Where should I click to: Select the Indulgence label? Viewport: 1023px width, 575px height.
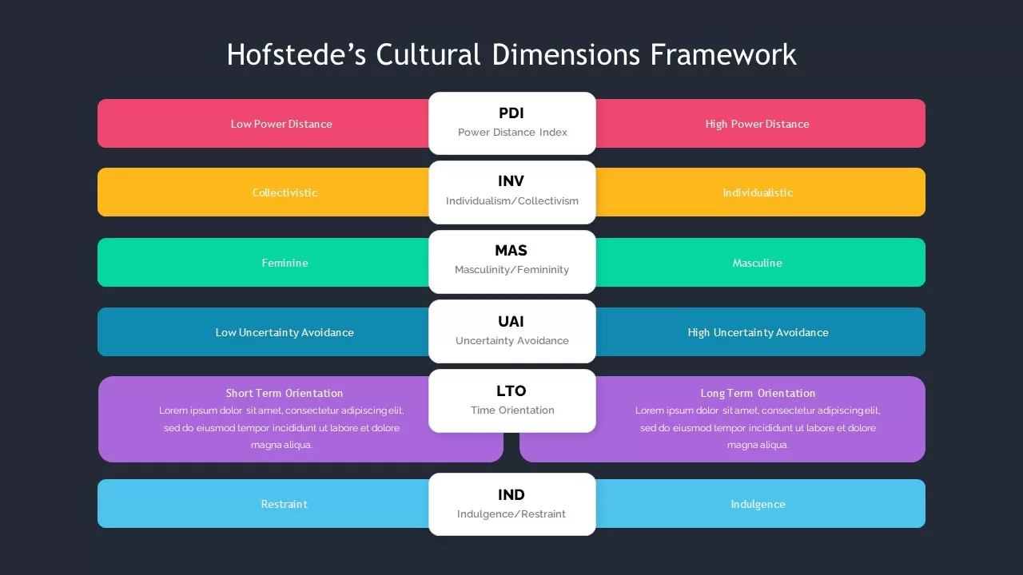pyautogui.click(x=758, y=504)
